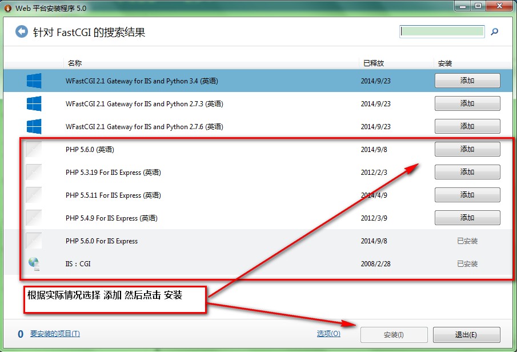Sort by the 名称 column header
Viewport: 517px width, 352px height.
[75, 63]
